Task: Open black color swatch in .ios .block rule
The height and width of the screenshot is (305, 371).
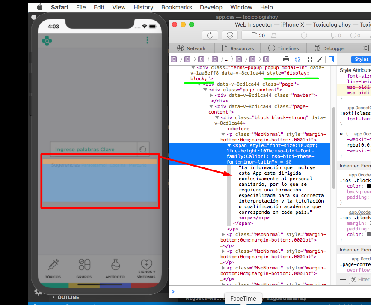Action: coord(368,186)
